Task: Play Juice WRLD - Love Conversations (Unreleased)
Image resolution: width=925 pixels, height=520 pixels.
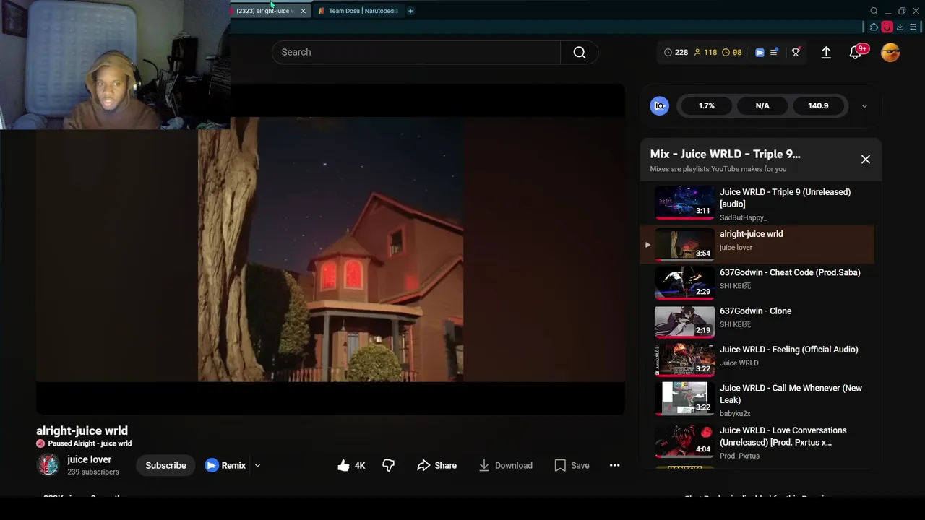Action: point(757,442)
